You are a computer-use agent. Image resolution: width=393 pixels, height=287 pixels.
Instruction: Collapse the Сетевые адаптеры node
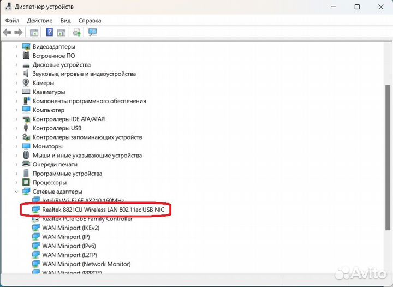pyautogui.click(x=16, y=192)
